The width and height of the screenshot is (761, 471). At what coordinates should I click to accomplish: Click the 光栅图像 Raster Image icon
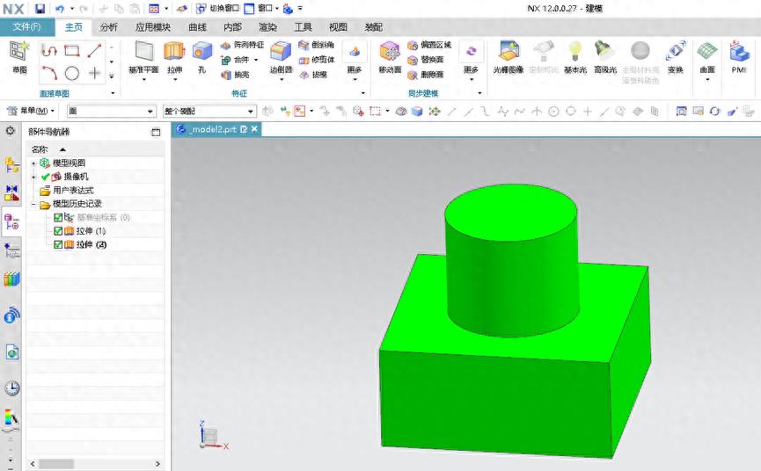[x=509, y=52]
